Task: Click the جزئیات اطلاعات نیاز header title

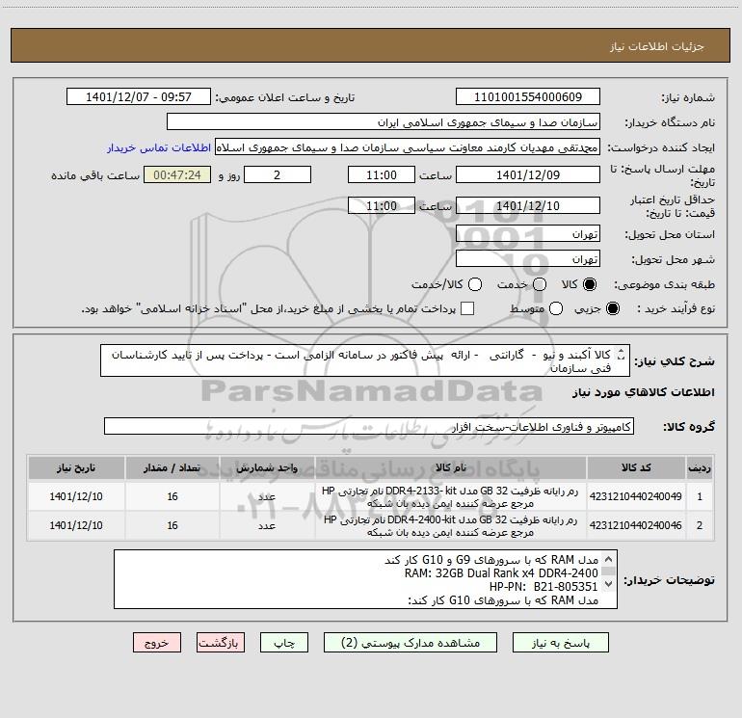Action: tap(656, 46)
